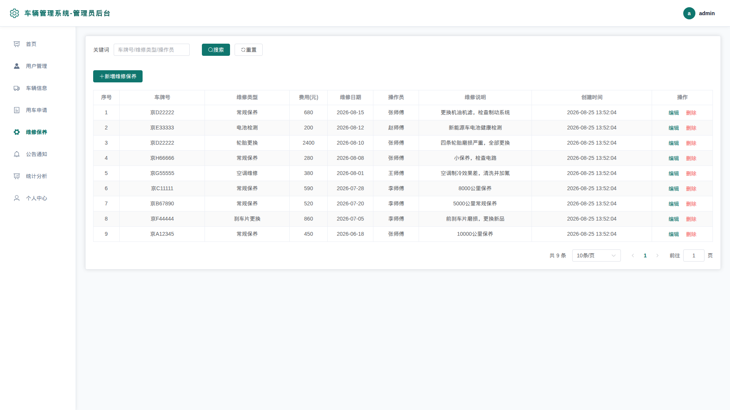Delete the 京B67890 record

click(691, 204)
